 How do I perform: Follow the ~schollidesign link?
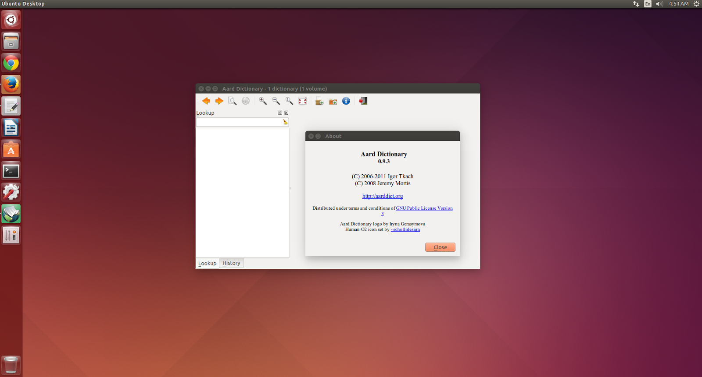pyautogui.click(x=405, y=229)
